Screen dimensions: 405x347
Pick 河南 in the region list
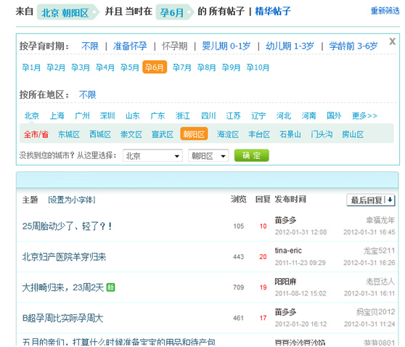[309, 115]
